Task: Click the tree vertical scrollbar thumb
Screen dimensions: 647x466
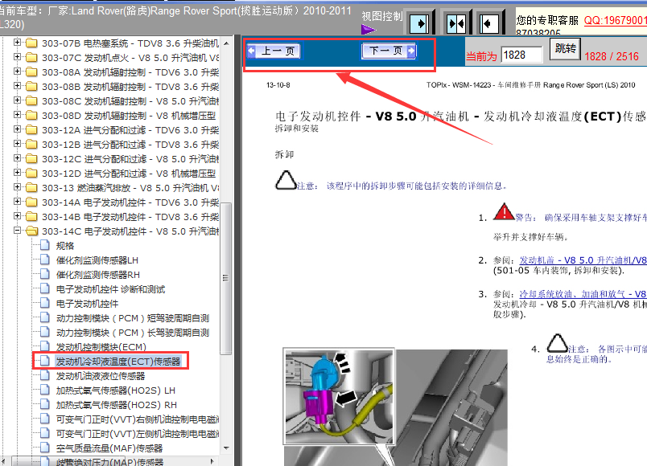Action: [225, 279]
